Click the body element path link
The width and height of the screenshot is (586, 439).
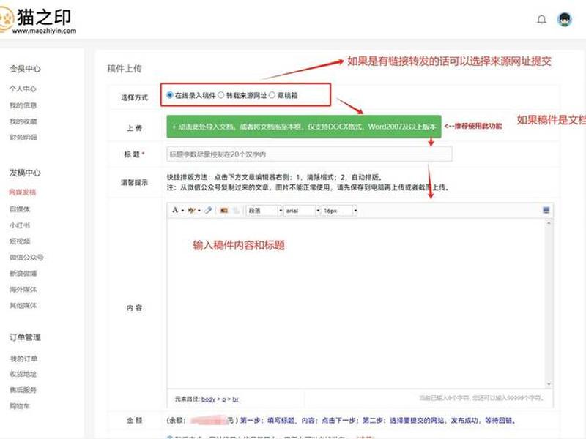coord(208,399)
